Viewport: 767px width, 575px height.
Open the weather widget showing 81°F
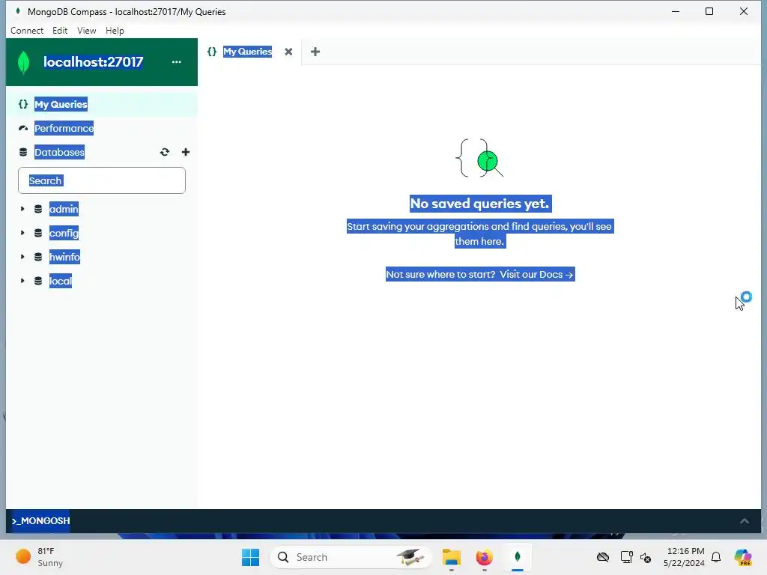pos(39,557)
